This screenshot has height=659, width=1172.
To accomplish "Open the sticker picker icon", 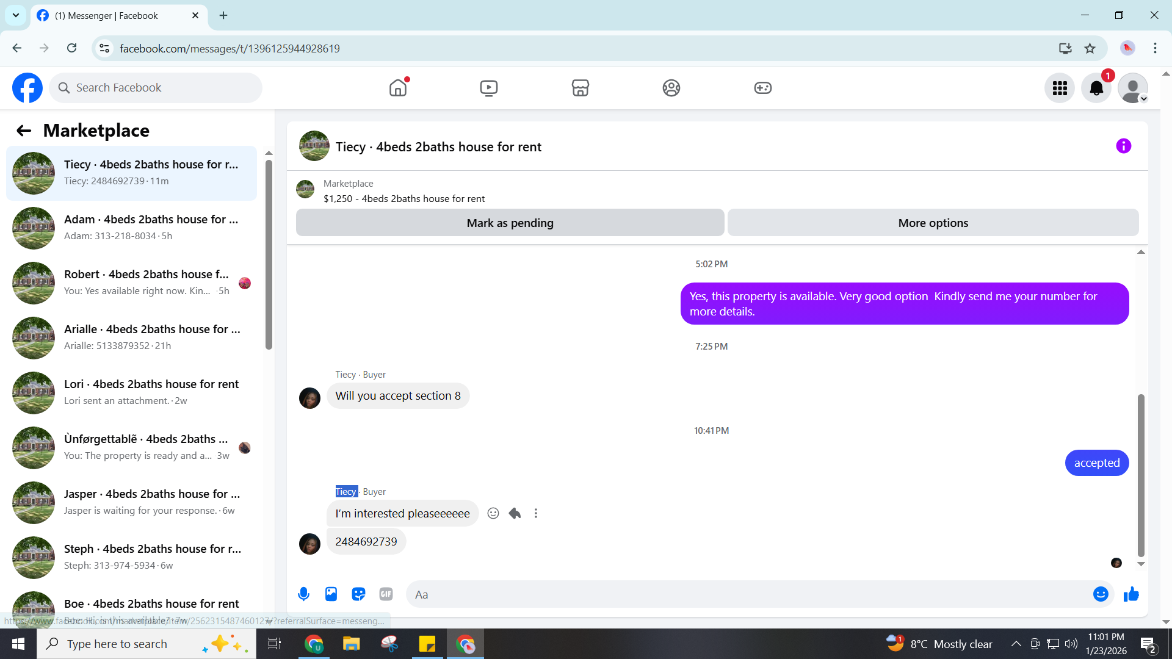I will (358, 594).
